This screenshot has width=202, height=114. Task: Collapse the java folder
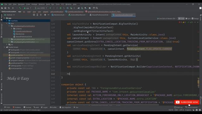[7, 23]
